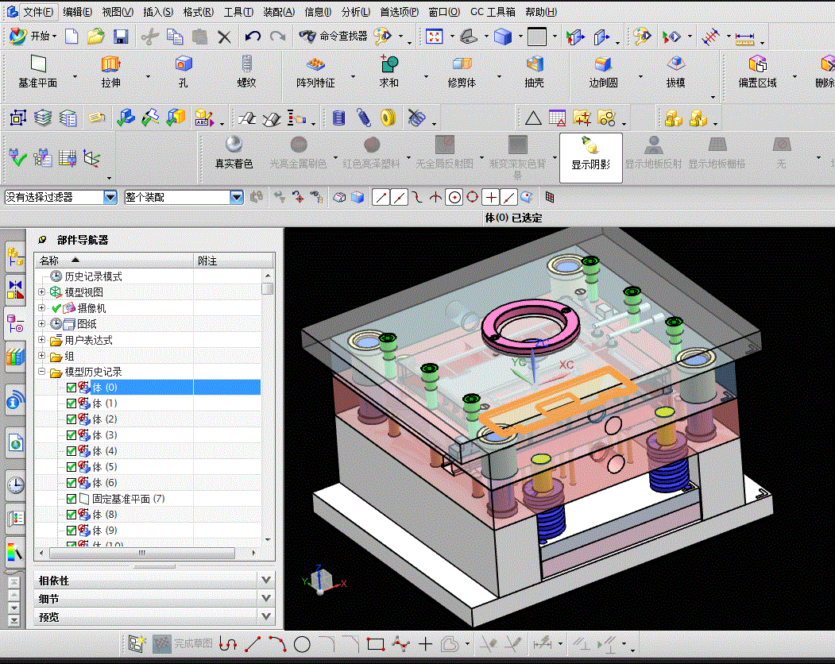The width and height of the screenshot is (835, 664).
Task: Uncheck the 体 (4) checkbox
Action: point(72,451)
